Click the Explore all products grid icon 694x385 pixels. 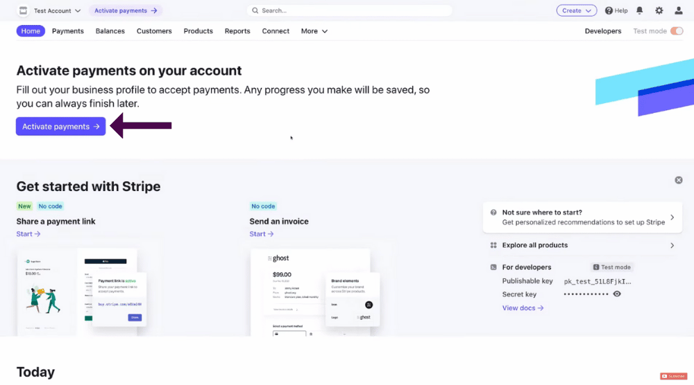(493, 245)
